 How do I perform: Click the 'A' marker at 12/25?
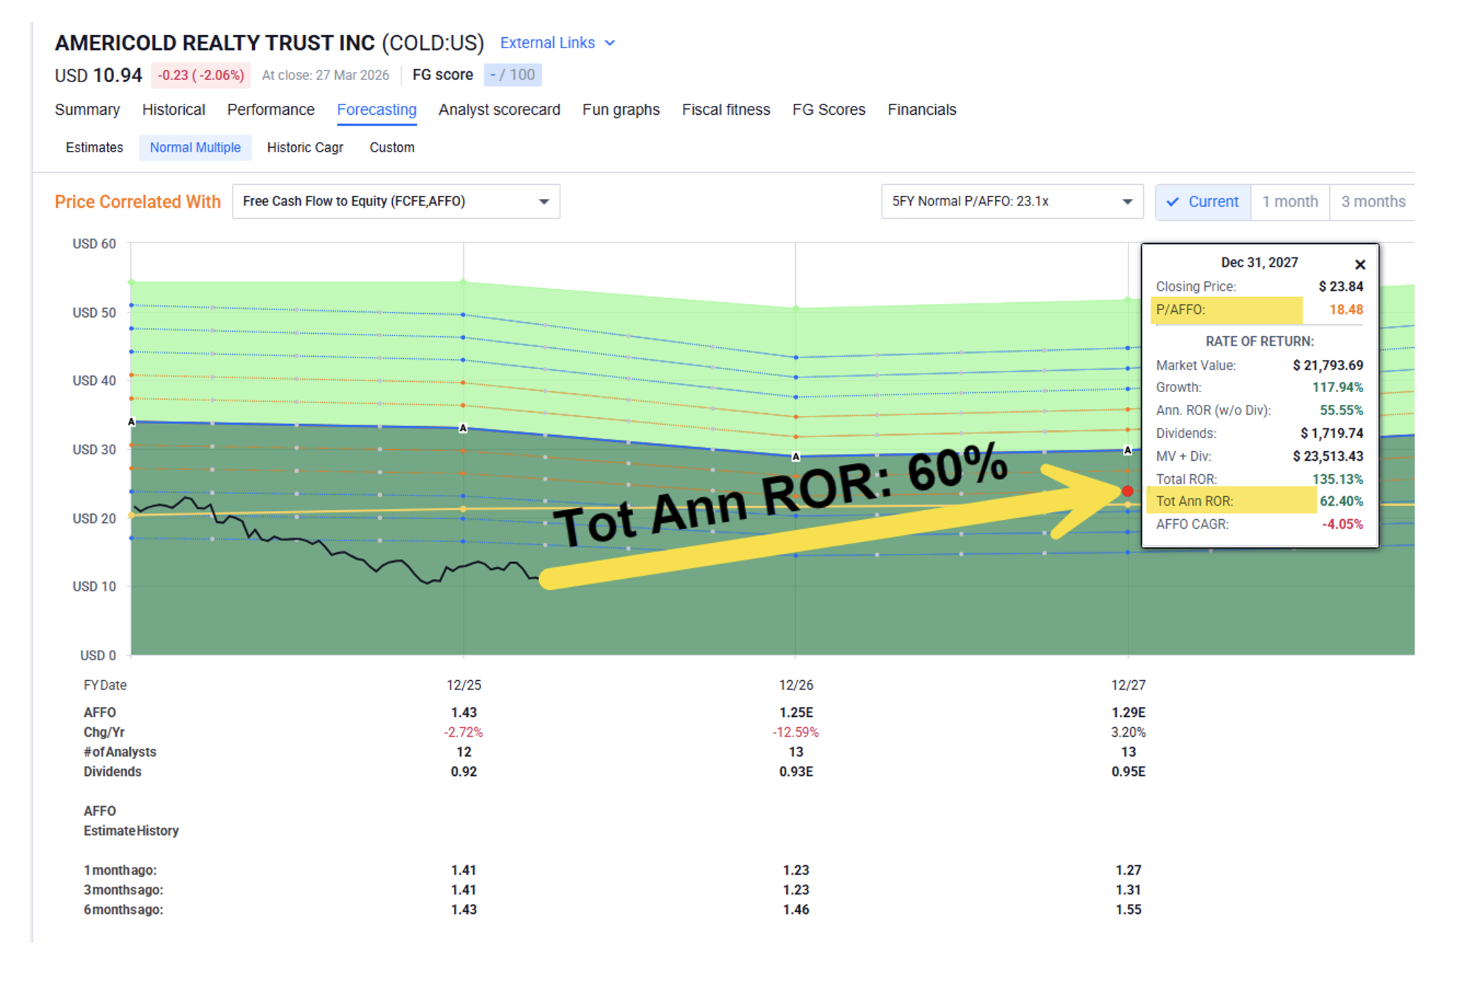(x=463, y=428)
